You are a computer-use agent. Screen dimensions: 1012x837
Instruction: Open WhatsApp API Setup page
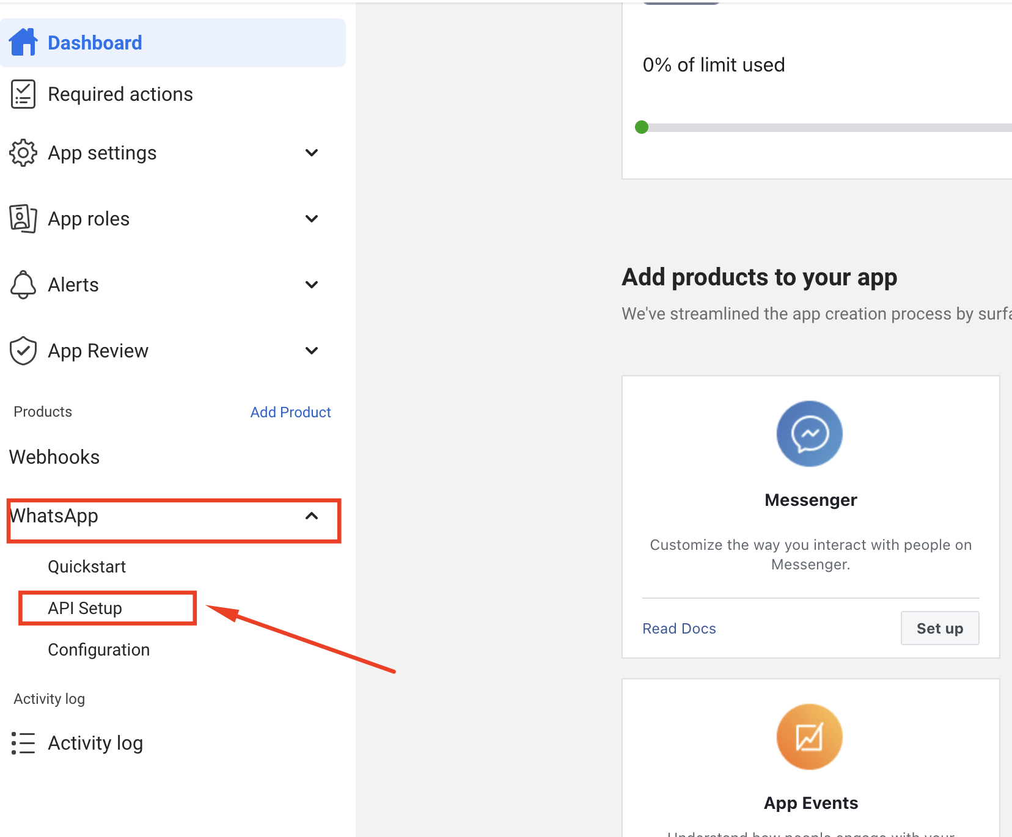click(85, 608)
